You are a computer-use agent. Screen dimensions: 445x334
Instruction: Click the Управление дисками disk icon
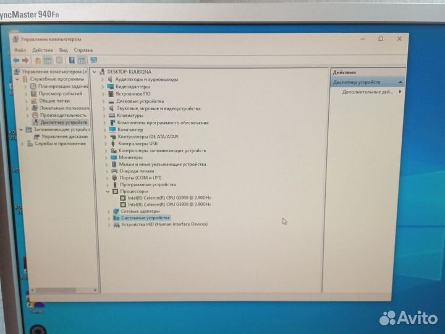[x=36, y=137]
